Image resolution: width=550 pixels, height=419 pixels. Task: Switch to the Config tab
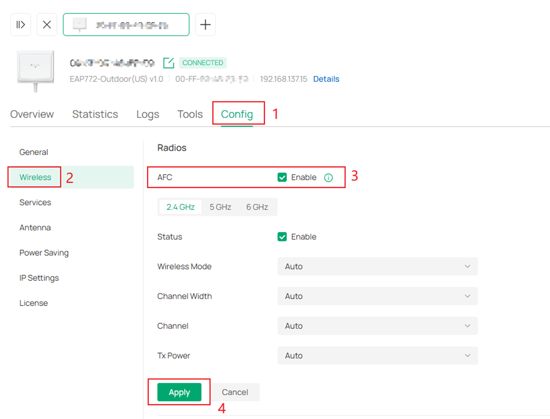(x=237, y=114)
